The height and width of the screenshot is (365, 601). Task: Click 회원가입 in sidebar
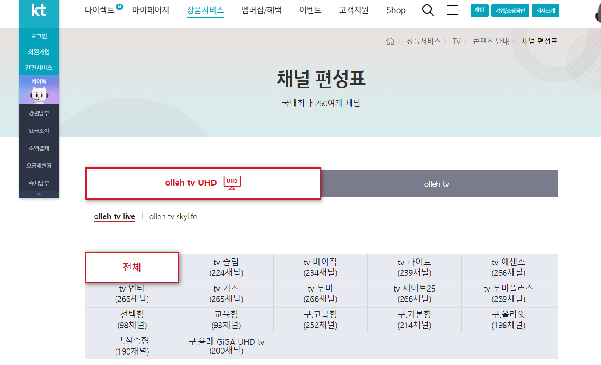pos(39,52)
